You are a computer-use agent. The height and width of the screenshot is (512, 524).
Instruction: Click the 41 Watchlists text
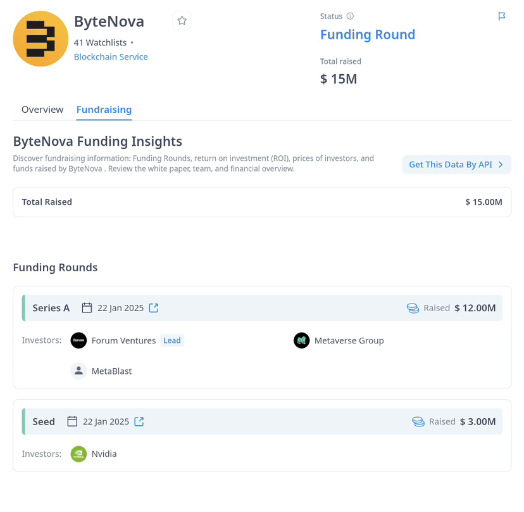100,43
